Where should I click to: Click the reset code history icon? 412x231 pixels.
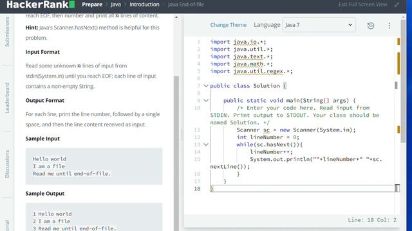(x=371, y=26)
